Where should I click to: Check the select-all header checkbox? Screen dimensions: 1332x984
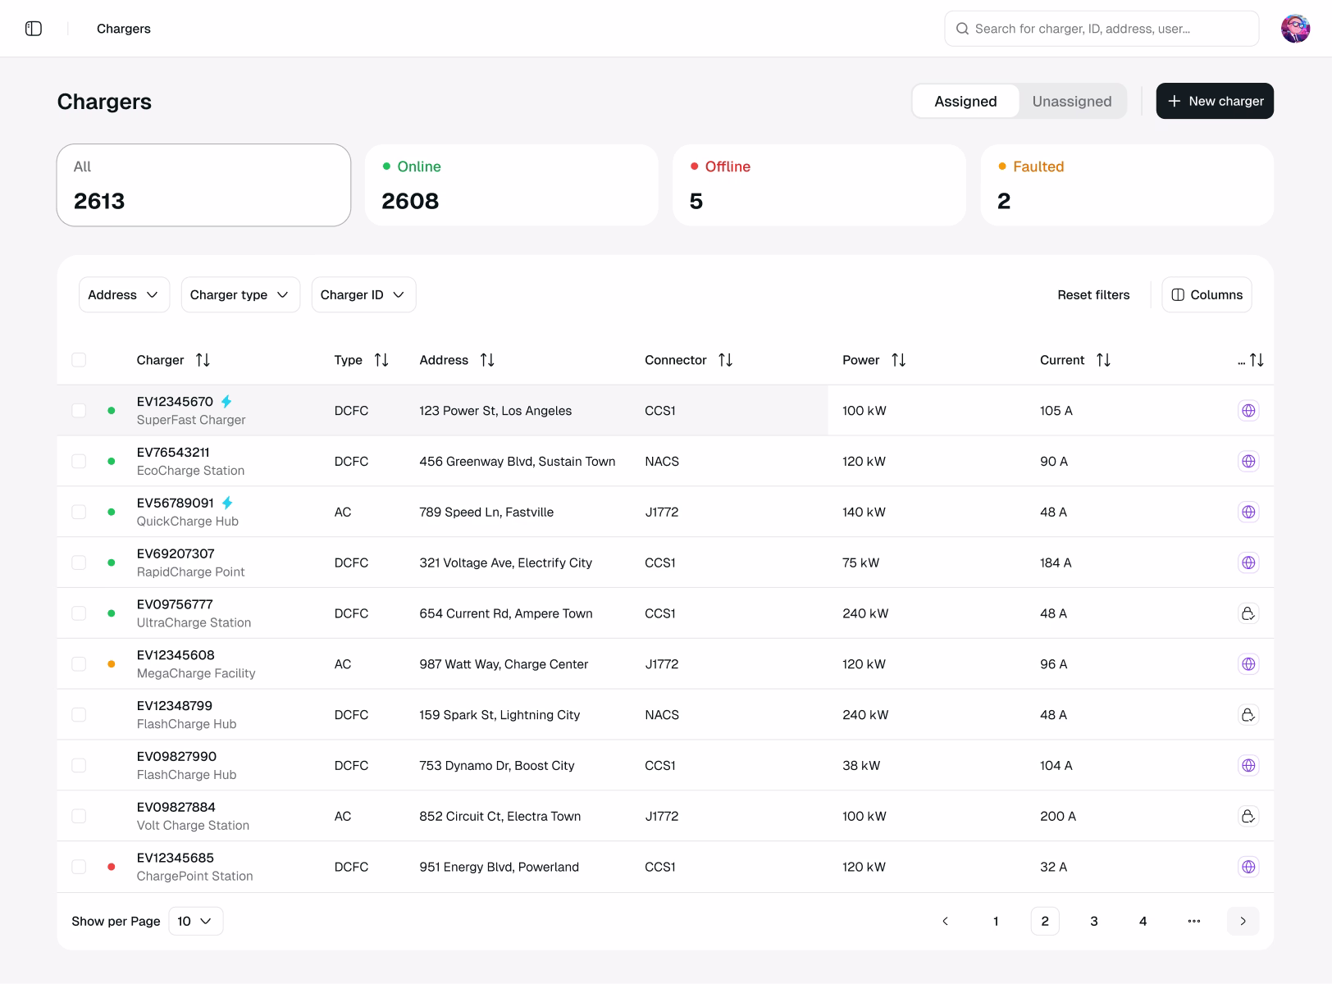(79, 360)
